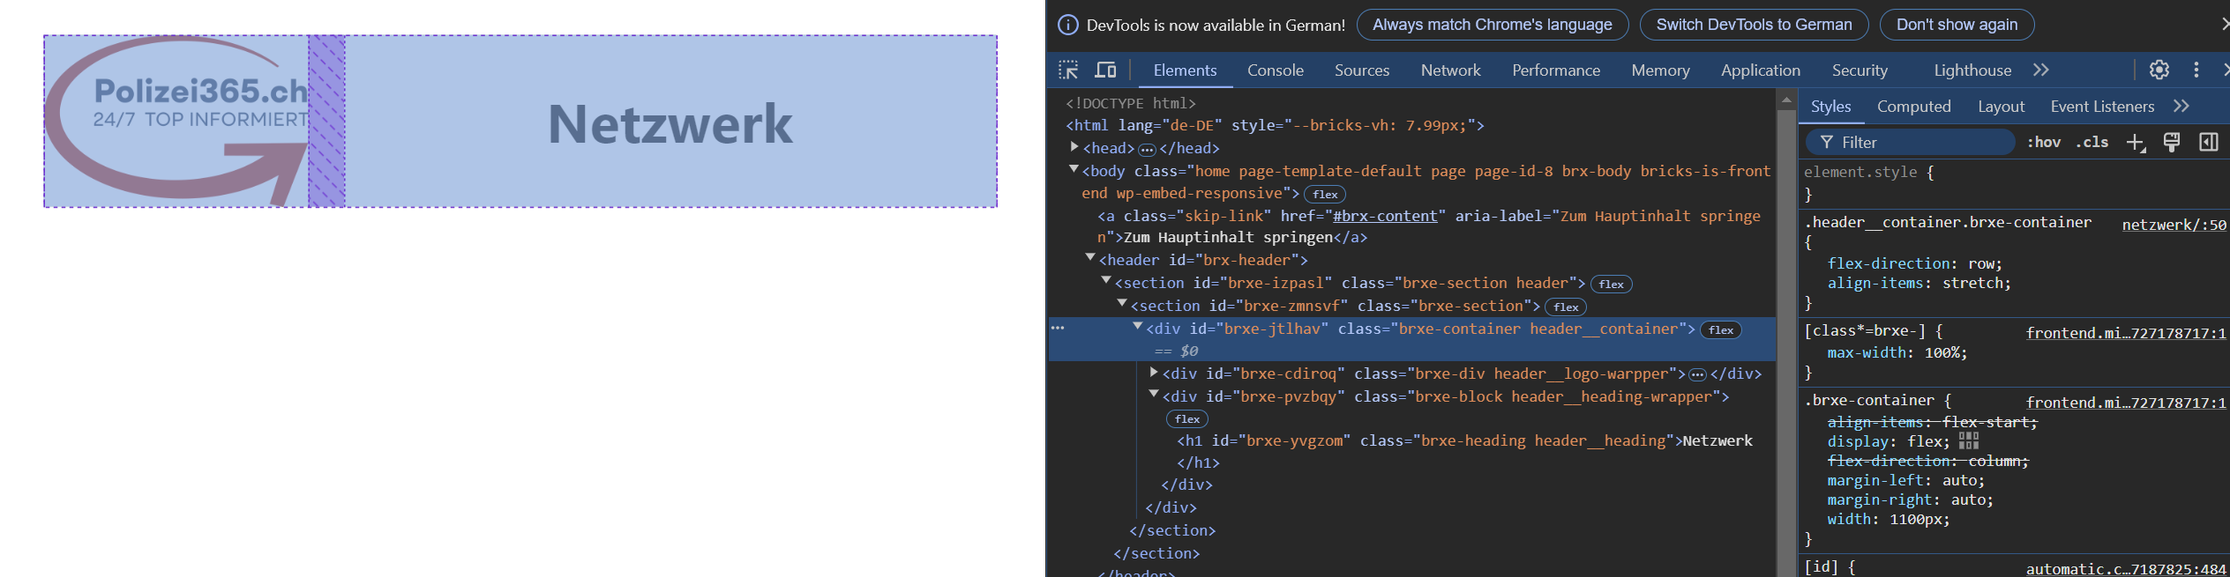Viewport: 2230px width, 577px height.
Task: Activate the inspect element picker icon
Action: tap(1068, 70)
